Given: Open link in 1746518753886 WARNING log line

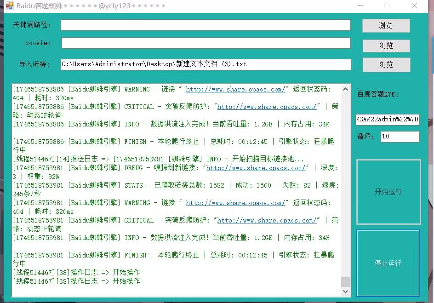Looking at the screenshot, I should pos(235,89).
